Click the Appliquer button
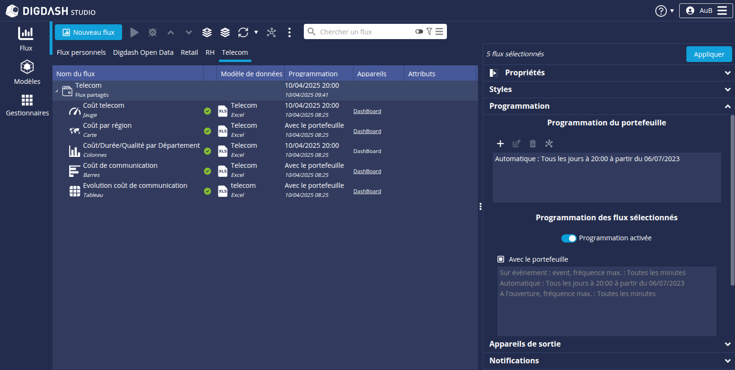This screenshot has height=370, width=735. 709,54
